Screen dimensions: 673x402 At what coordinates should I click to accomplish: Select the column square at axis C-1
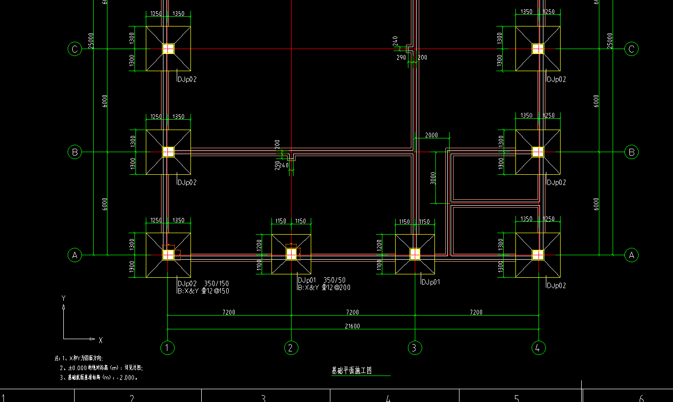tap(168, 49)
